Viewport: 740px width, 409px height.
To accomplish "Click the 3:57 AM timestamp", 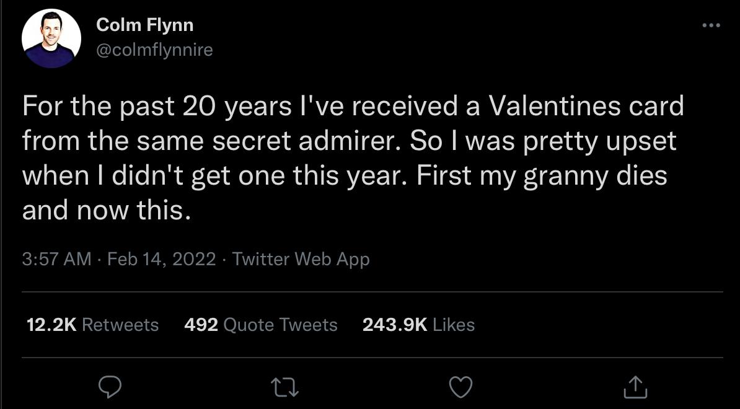I will (56, 258).
